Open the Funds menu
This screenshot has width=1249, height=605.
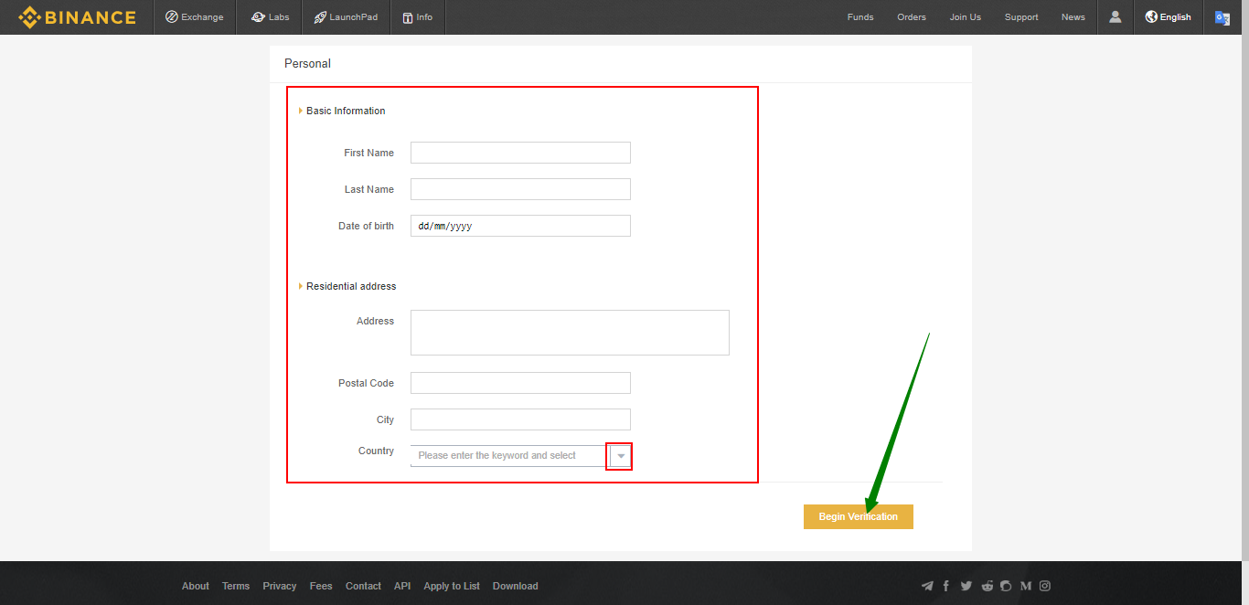tap(860, 17)
